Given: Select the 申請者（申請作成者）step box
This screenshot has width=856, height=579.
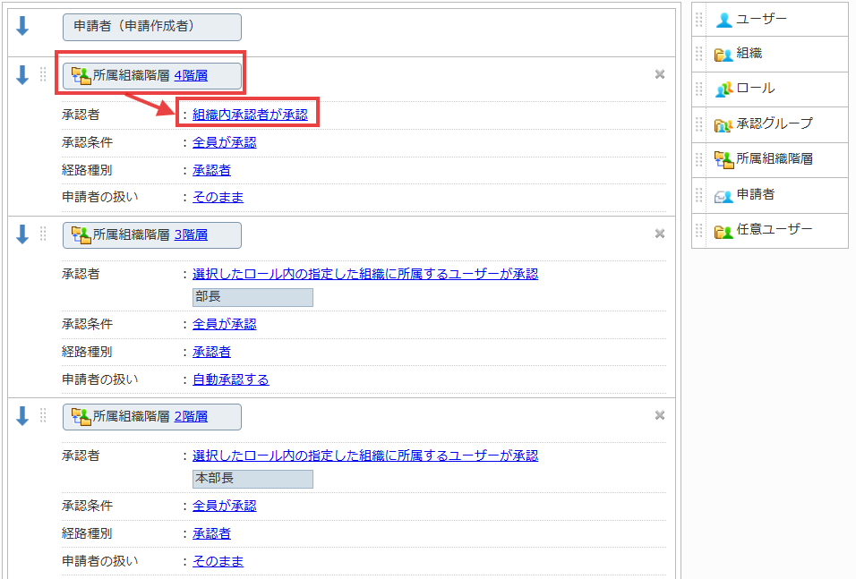Looking at the screenshot, I should pos(151,27).
